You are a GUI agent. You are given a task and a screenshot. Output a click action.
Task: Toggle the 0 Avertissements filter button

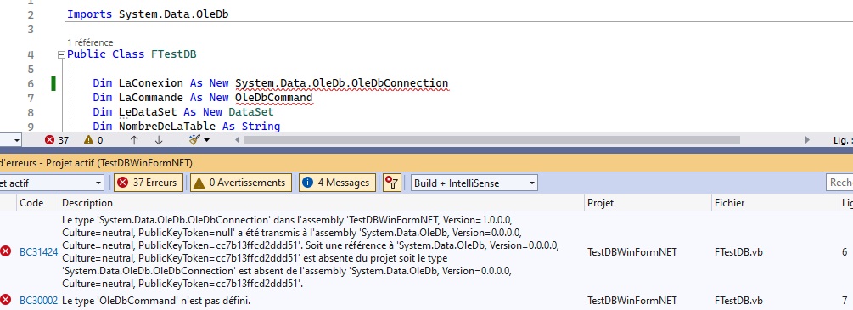click(x=240, y=183)
